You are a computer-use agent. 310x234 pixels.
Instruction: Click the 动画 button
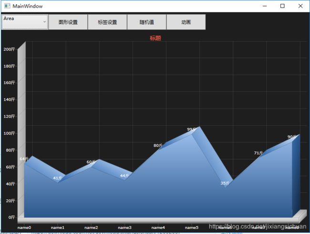(x=186, y=22)
